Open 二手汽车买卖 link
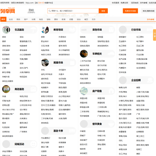 [85, 61]
